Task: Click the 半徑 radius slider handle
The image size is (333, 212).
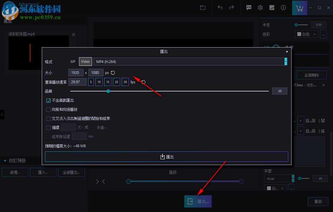Action: pos(296,25)
